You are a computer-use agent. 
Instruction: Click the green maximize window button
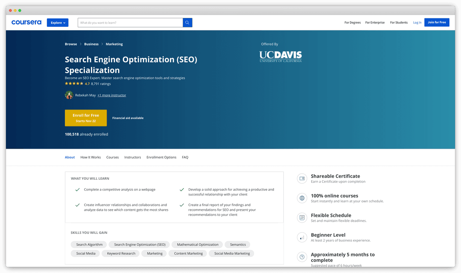[x=20, y=10]
